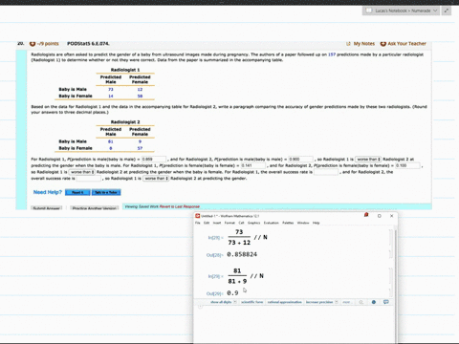Click the red notification icon in Mathematica title bar
Image resolution: width=459 pixels, height=344 pixels.
(366, 215)
